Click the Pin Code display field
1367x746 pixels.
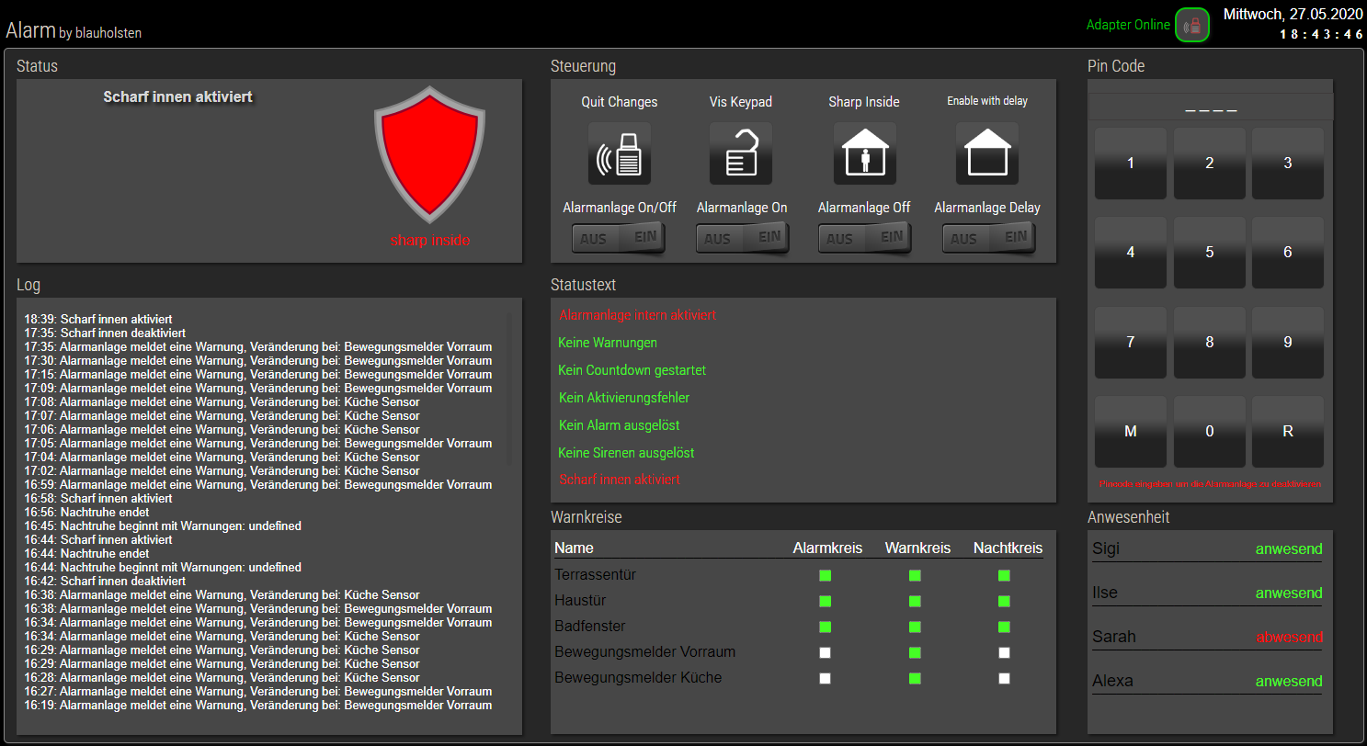(1211, 107)
